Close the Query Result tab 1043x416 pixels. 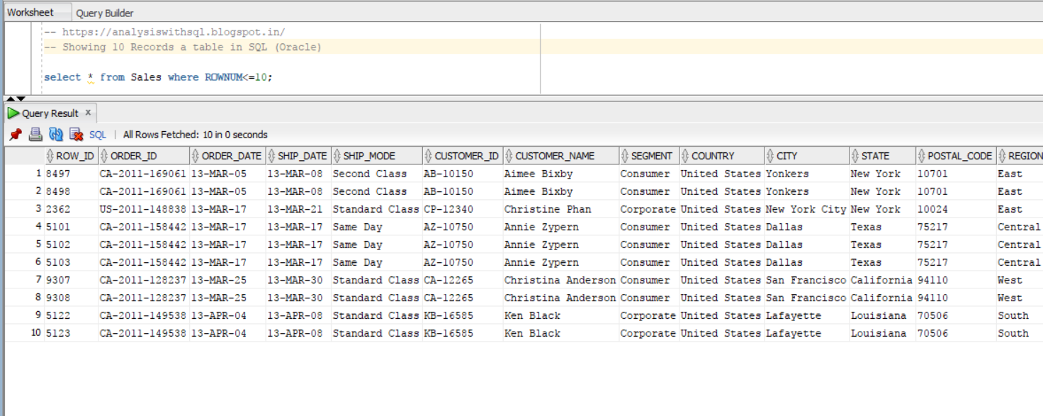pyautogui.click(x=86, y=112)
